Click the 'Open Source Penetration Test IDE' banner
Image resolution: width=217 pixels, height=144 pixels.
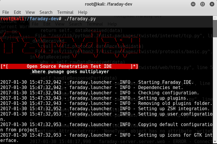point(69,66)
